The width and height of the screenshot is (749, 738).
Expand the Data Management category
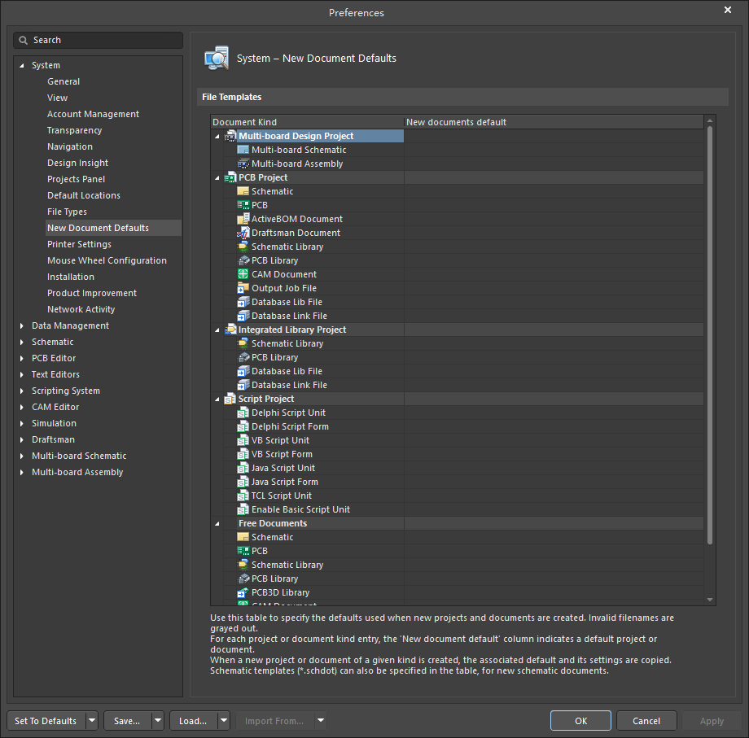pos(22,325)
